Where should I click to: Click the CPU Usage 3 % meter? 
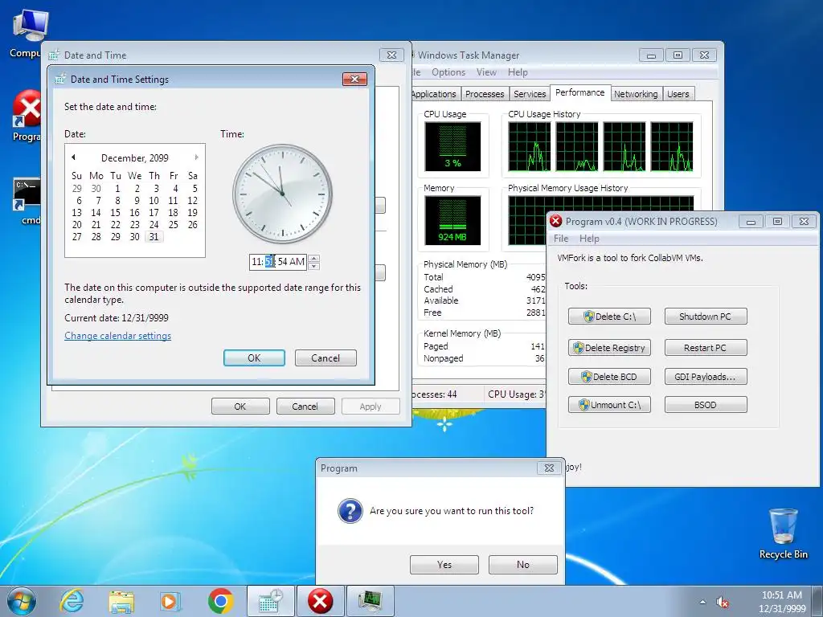[452, 146]
